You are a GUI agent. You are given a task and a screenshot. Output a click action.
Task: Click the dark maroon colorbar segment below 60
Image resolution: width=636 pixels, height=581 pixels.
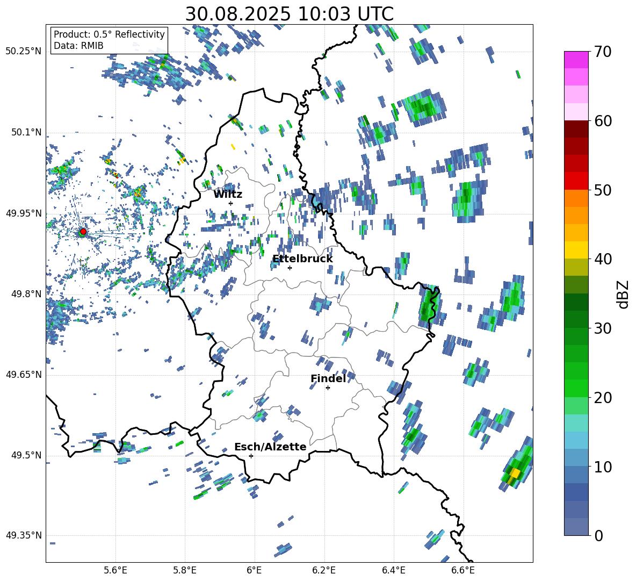(576, 129)
